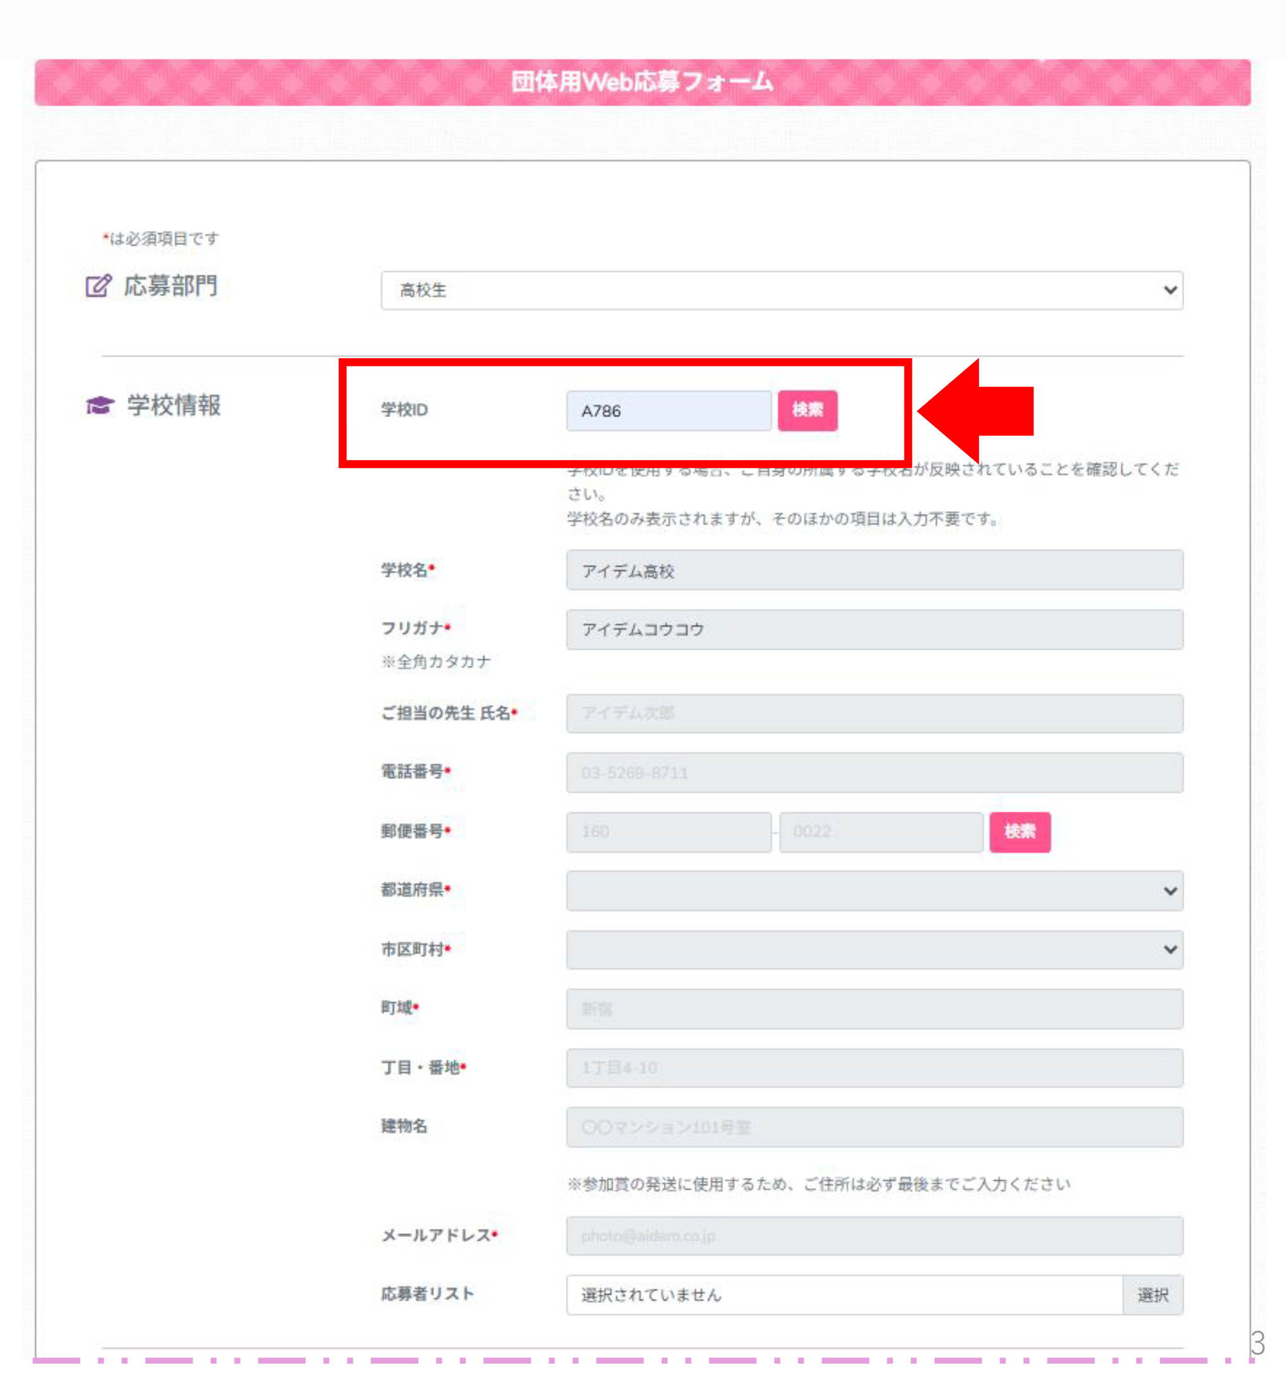Focus the 学校ID field containing A786
1286x1382 pixels.
pos(668,410)
